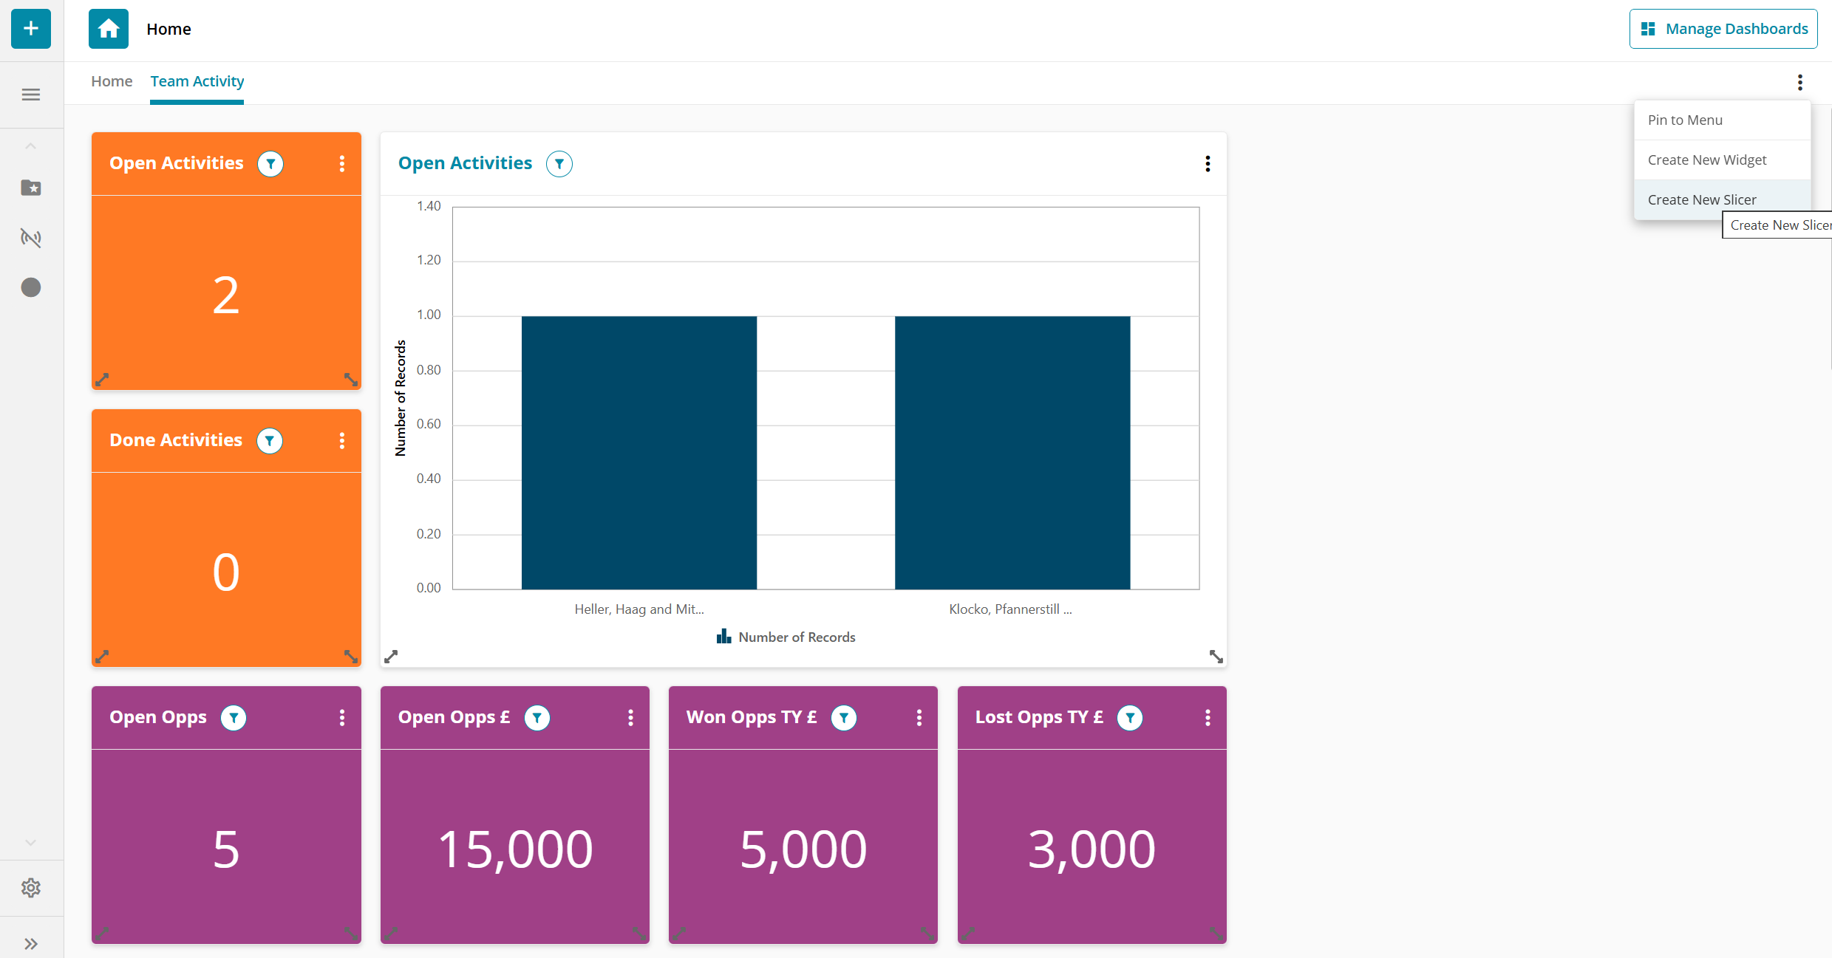Viewport: 1832px width, 958px height.
Task: Switch to the Home dashboard tab
Action: [x=112, y=81]
